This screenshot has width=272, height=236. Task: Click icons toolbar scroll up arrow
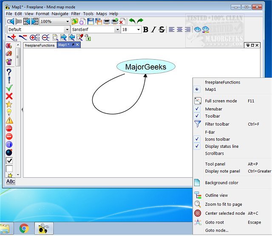click(x=18, y=45)
